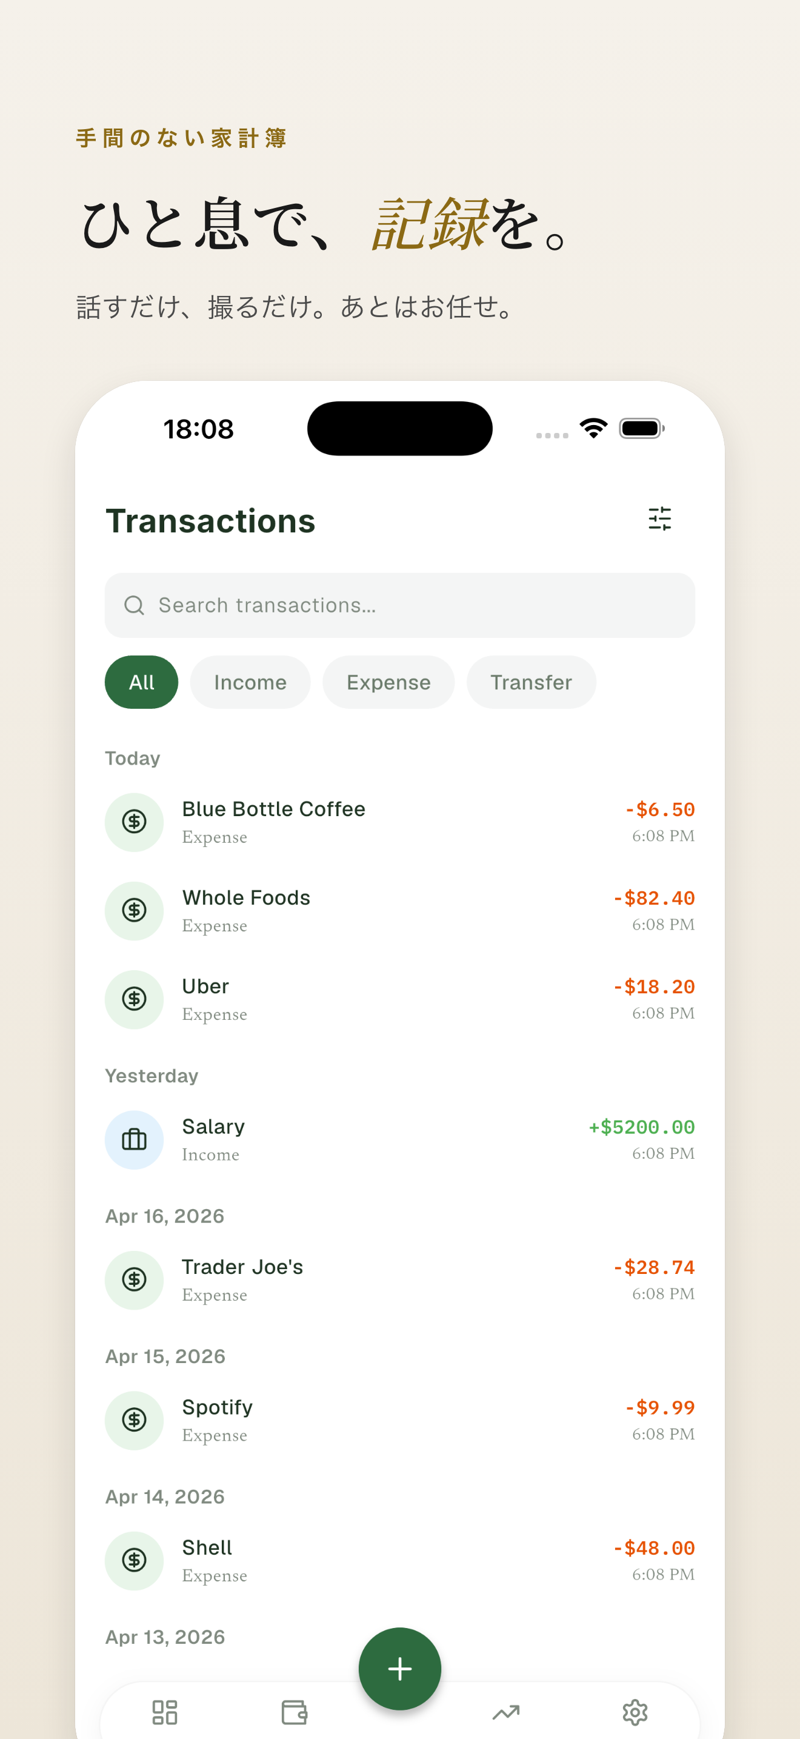Tap the Salary briefcase icon
Image resolution: width=800 pixels, height=1739 pixels.
tap(134, 1139)
